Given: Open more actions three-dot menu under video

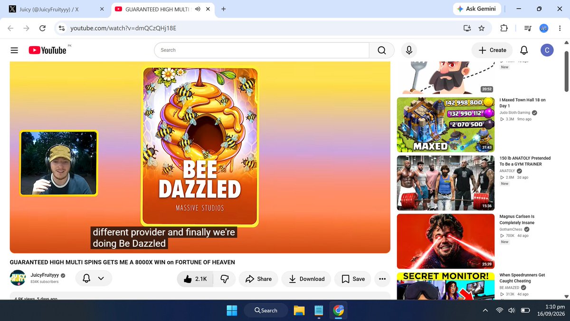Looking at the screenshot, I should pos(382,279).
